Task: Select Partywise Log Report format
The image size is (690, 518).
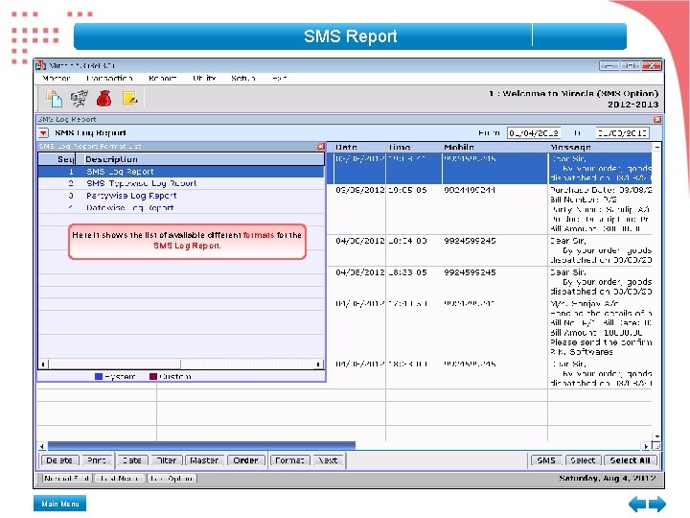Action: point(181,196)
